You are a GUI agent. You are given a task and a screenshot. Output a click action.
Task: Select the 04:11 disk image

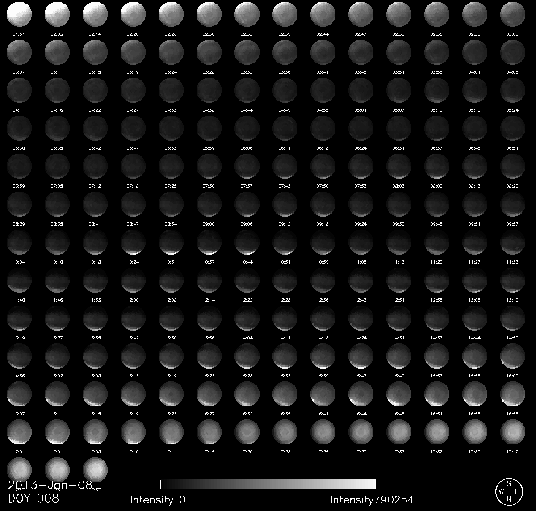[19, 91]
